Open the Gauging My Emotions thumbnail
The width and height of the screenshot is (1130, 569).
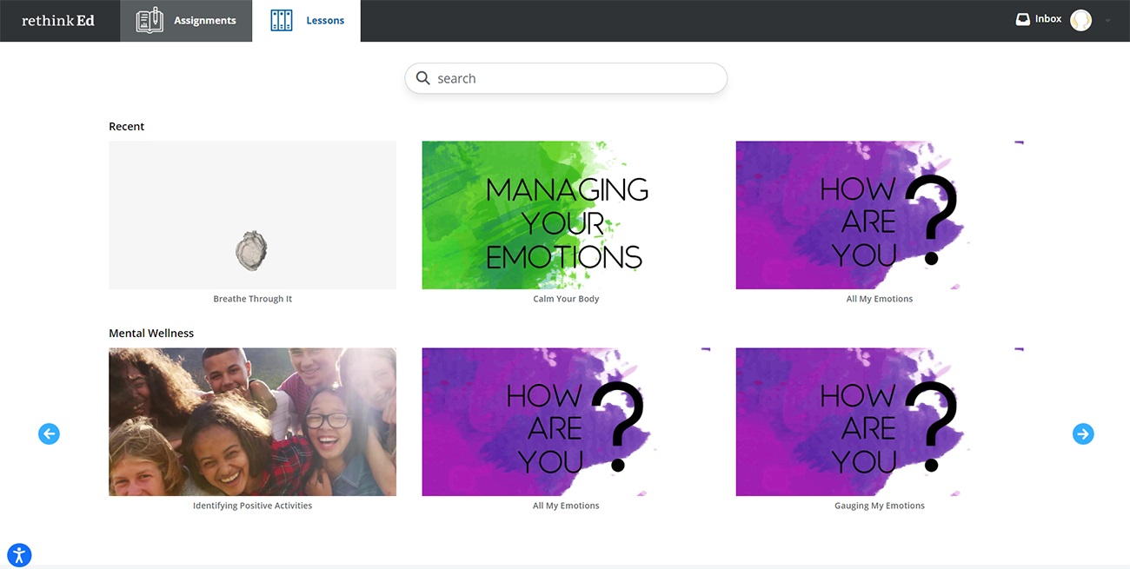(x=880, y=422)
